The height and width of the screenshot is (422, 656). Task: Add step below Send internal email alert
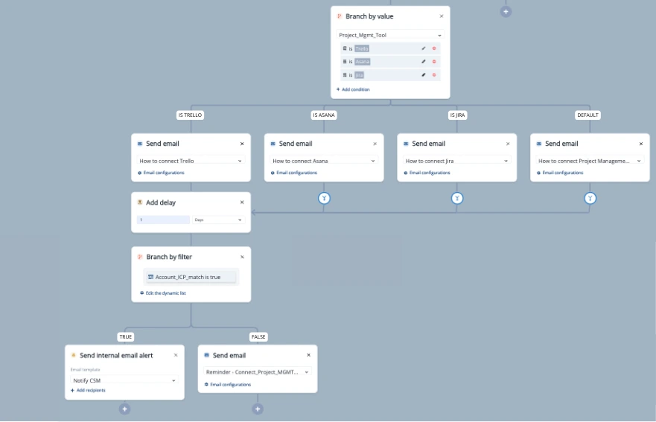124,409
